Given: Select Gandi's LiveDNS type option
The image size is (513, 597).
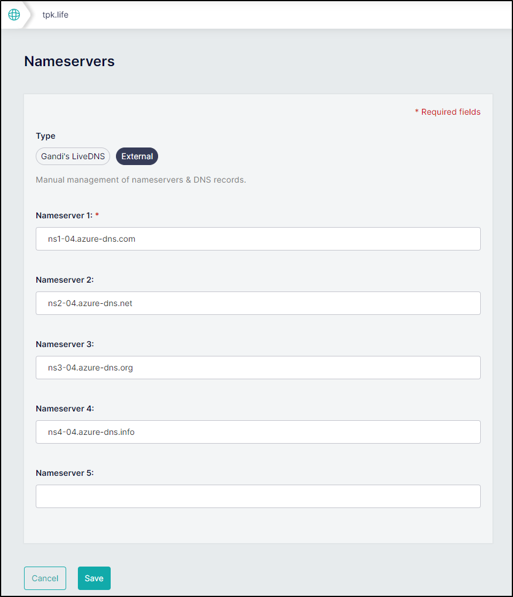Looking at the screenshot, I should [x=73, y=156].
